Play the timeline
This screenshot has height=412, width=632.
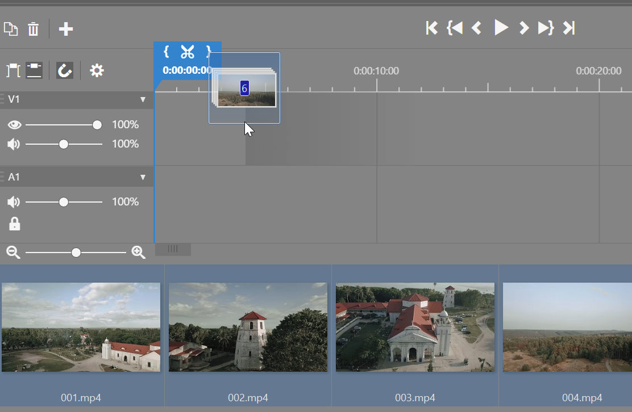[501, 28]
